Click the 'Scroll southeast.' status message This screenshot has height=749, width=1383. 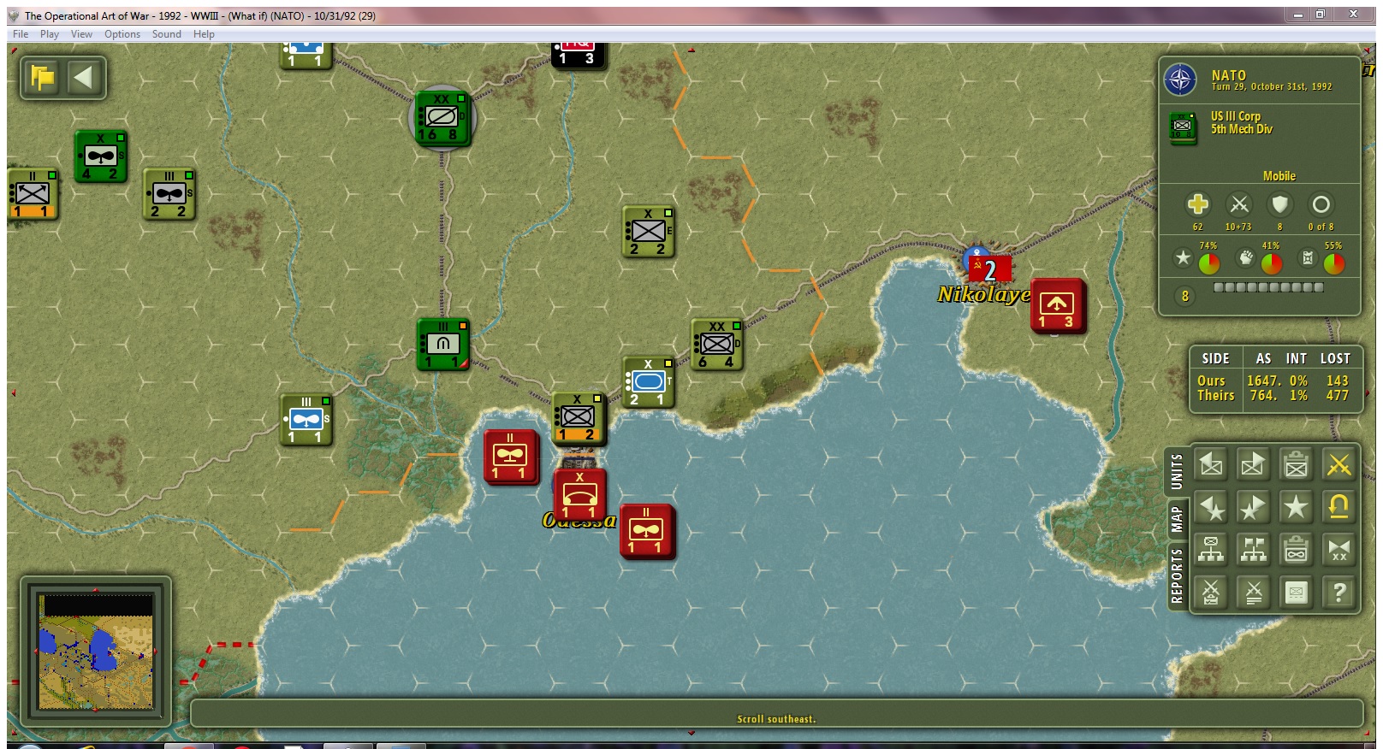tap(776, 719)
